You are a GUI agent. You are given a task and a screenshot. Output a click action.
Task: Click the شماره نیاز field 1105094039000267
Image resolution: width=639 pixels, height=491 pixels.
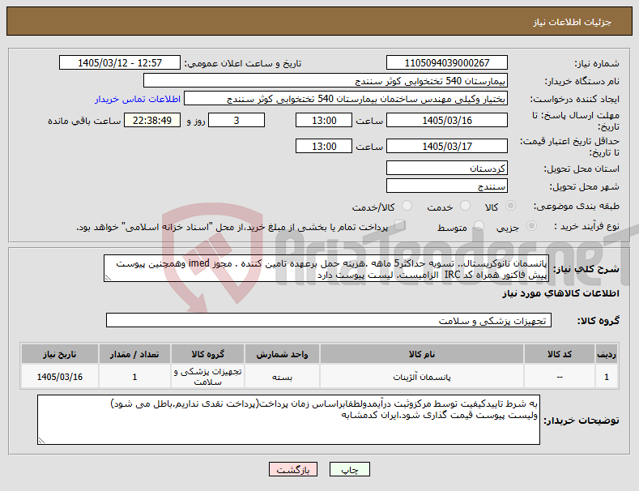pyautogui.click(x=446, y=63)
